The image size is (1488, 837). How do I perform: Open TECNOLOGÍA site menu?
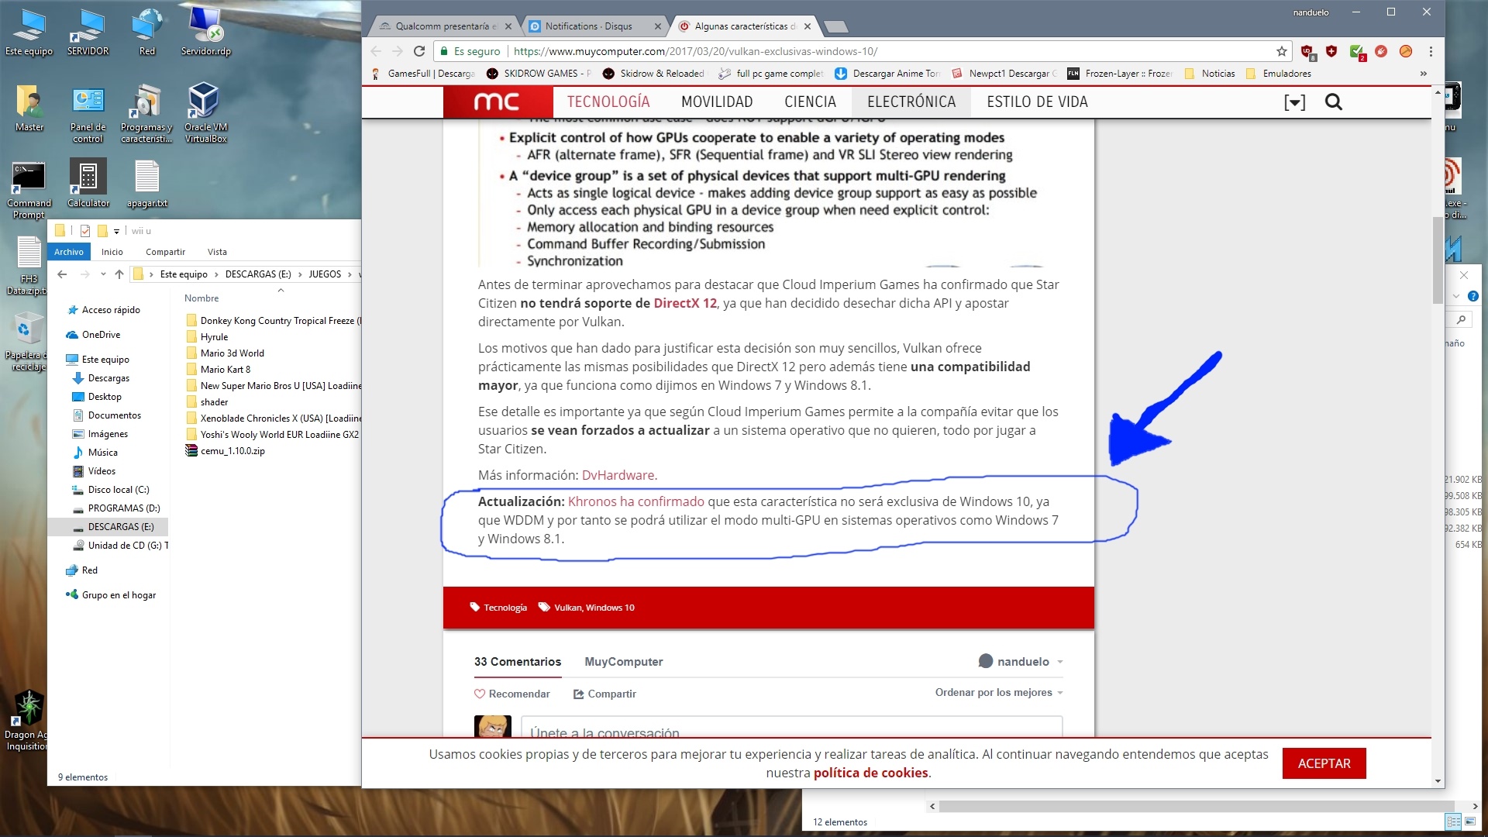pos(608,102)
